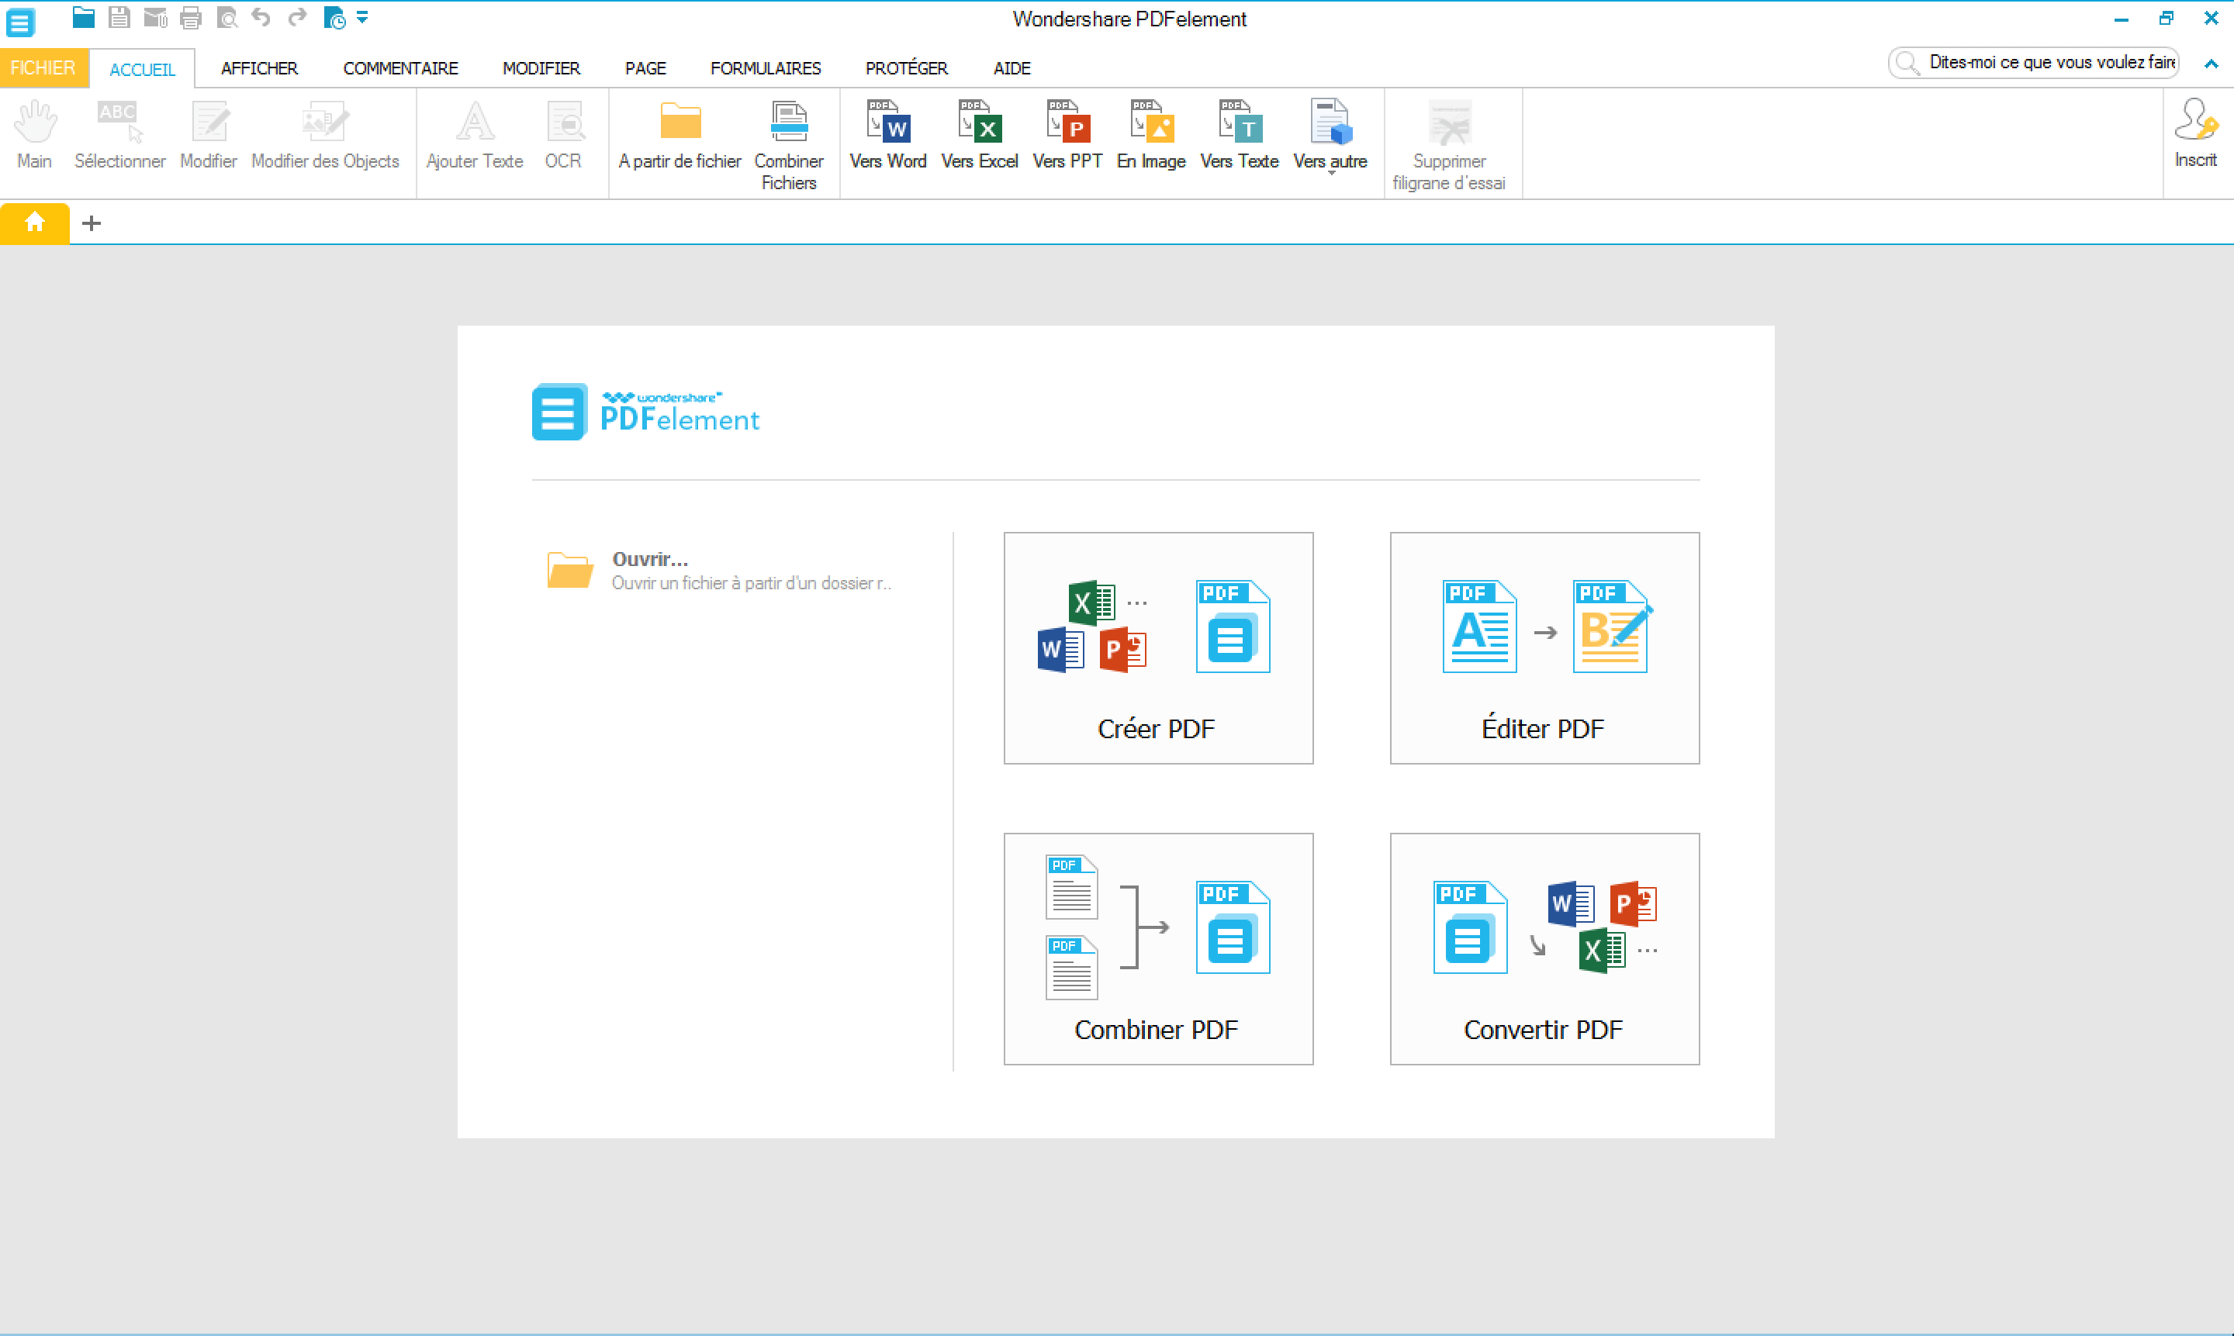Click Ouvrir... to open a file

tap(719, 571)
